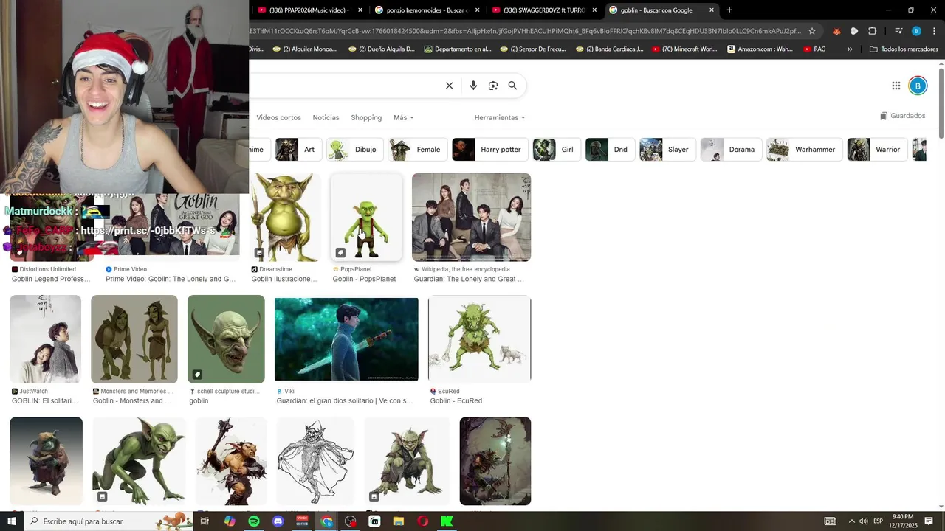Close the PPAP2026 Music video tab
This screenshot has width=945, height=531.
click(x=360, y=10)
